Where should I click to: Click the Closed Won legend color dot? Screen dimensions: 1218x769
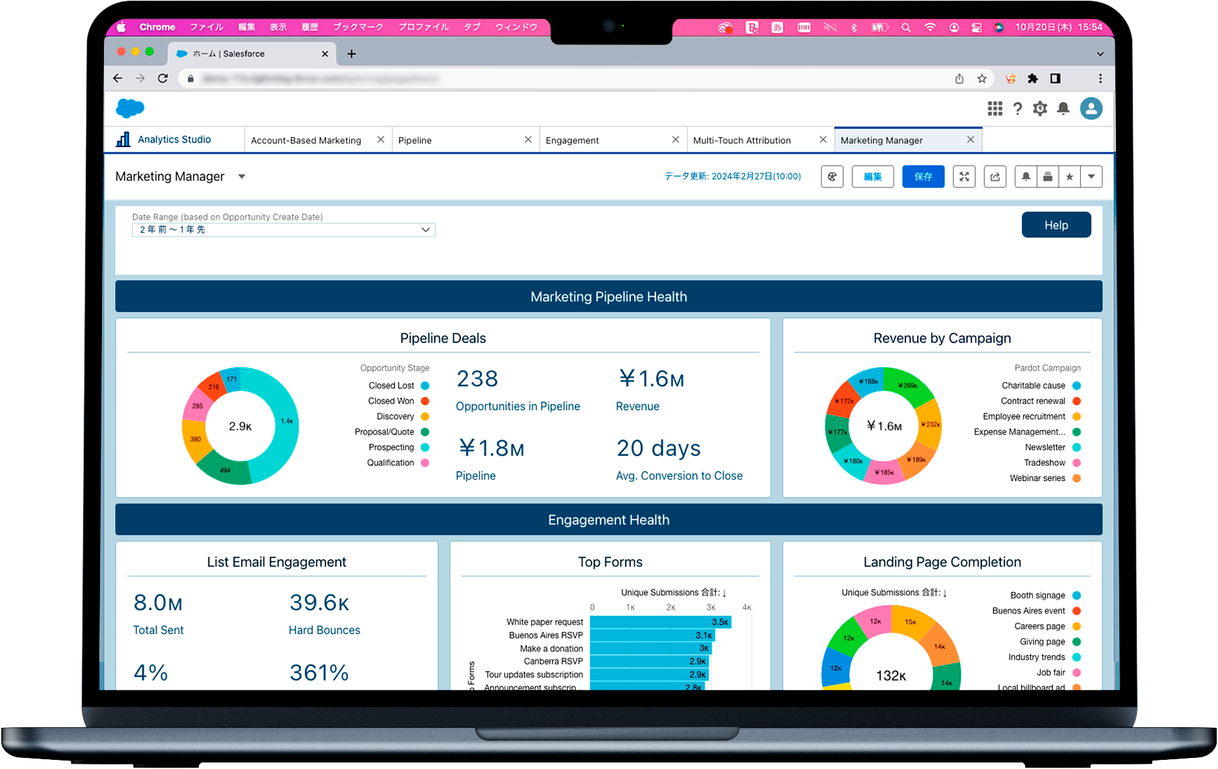(425, 401)
